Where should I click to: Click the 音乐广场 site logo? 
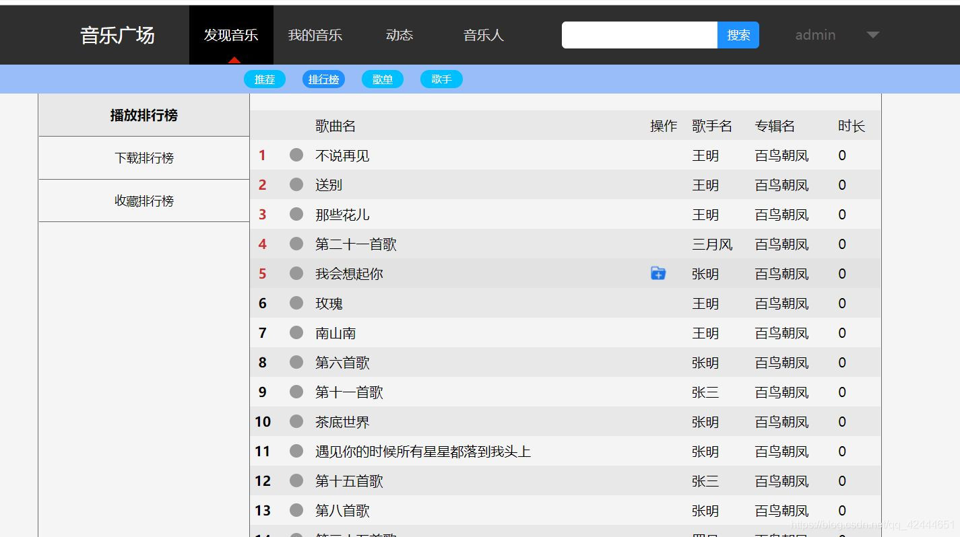(117, 35)
